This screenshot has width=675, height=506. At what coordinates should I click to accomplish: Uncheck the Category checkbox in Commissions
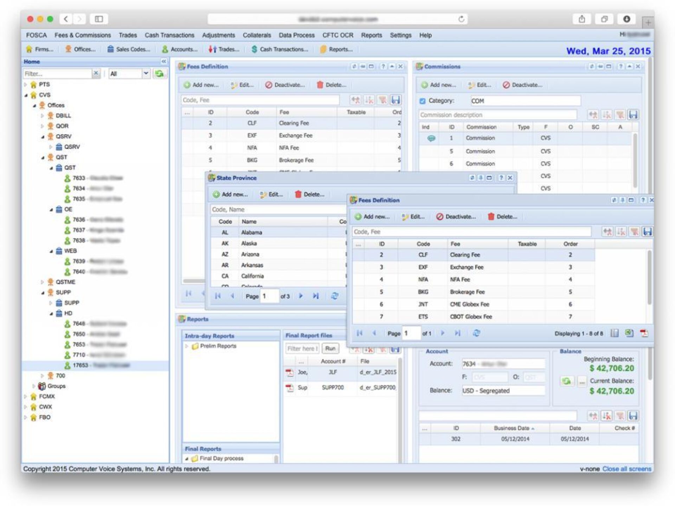tap(423, 101)
